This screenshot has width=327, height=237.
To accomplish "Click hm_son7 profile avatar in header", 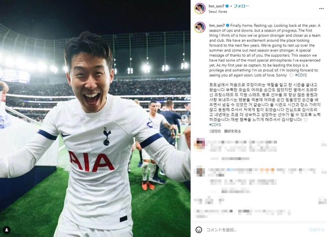I will click(200, 9).
